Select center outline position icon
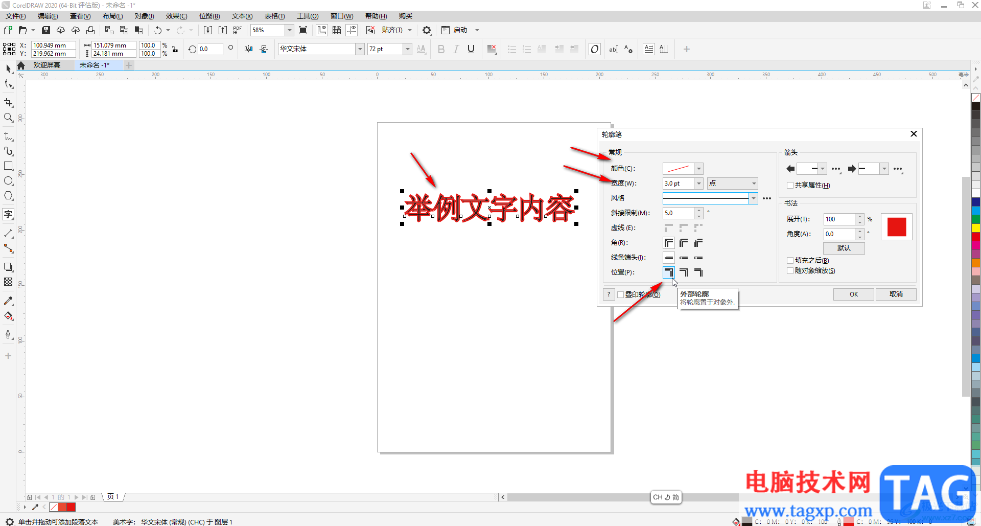 coord(684,272)
